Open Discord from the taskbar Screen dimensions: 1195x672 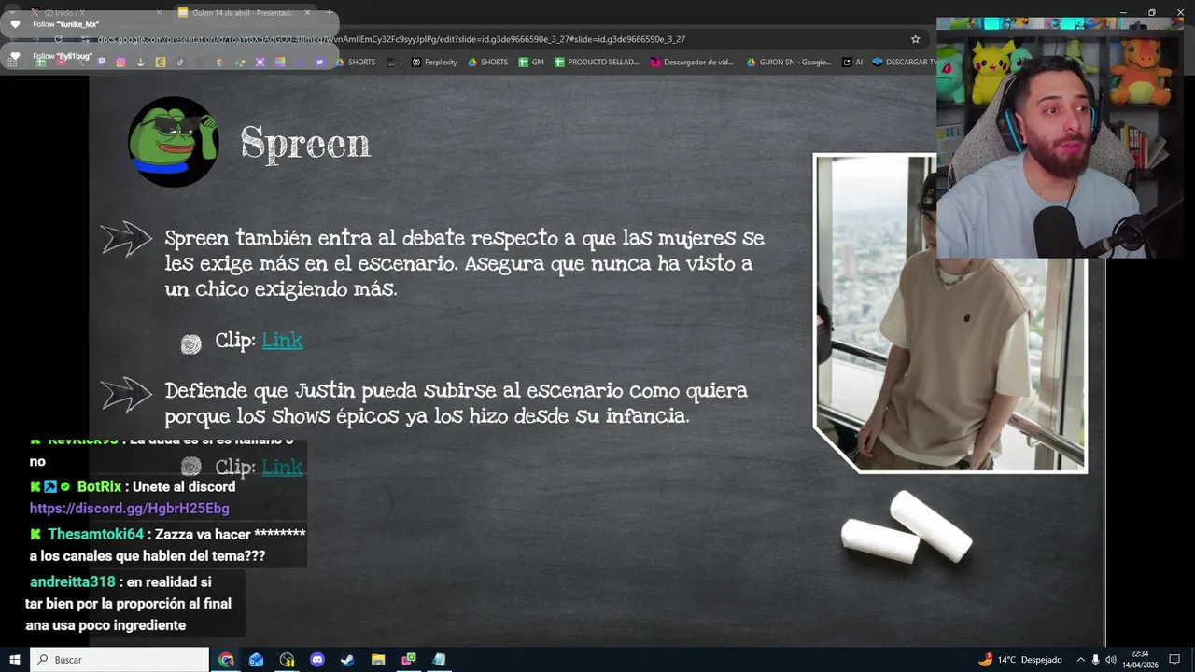click(x=317, y=660)
